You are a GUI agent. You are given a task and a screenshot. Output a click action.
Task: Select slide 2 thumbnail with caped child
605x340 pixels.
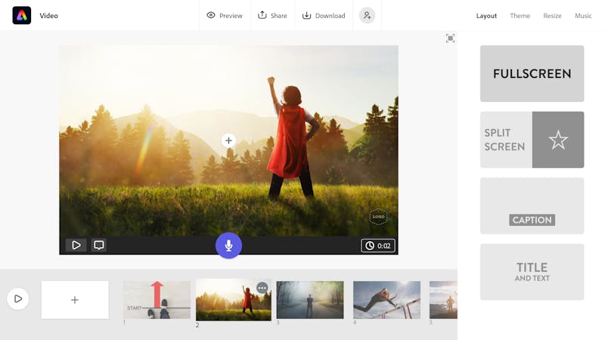coord(234,300)
